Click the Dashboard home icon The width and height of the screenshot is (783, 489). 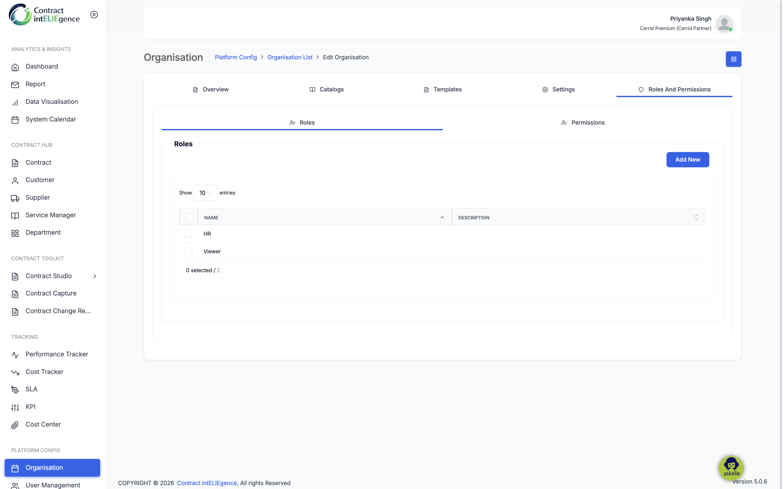(x=15, y=67)
